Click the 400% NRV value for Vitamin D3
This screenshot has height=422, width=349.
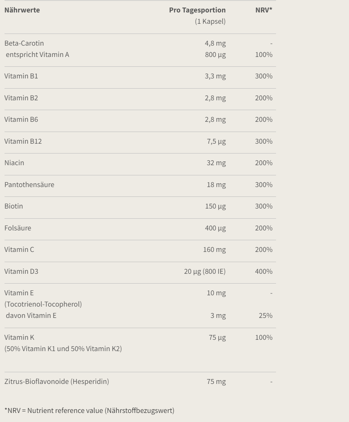coord(264,271)
